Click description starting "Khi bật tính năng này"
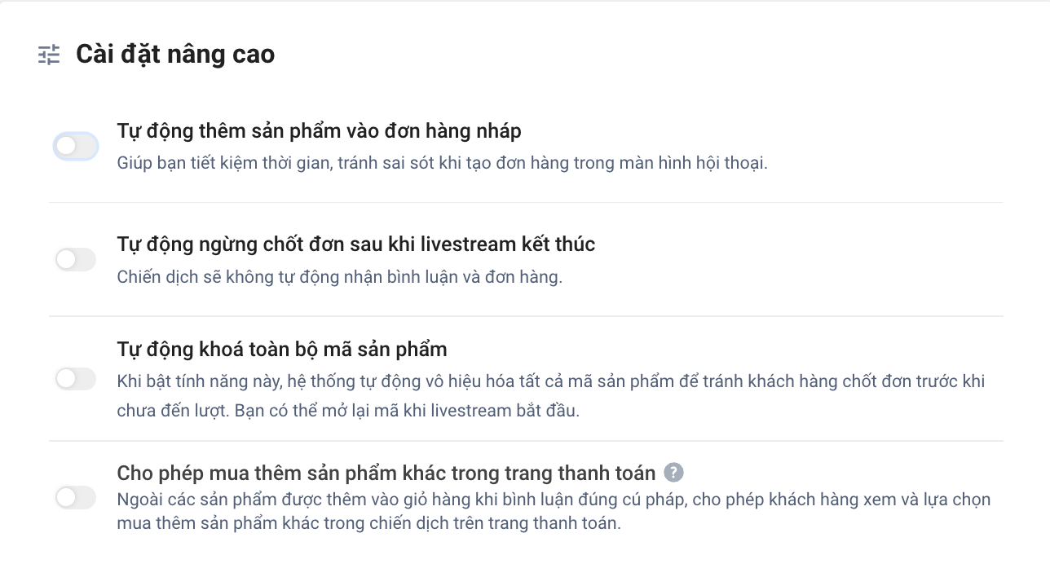Viewport: 1050px width, 577px height. point(550,381)
